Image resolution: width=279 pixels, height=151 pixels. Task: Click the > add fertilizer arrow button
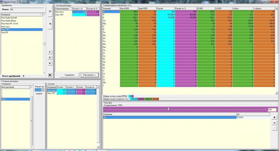tap(50, 11)
